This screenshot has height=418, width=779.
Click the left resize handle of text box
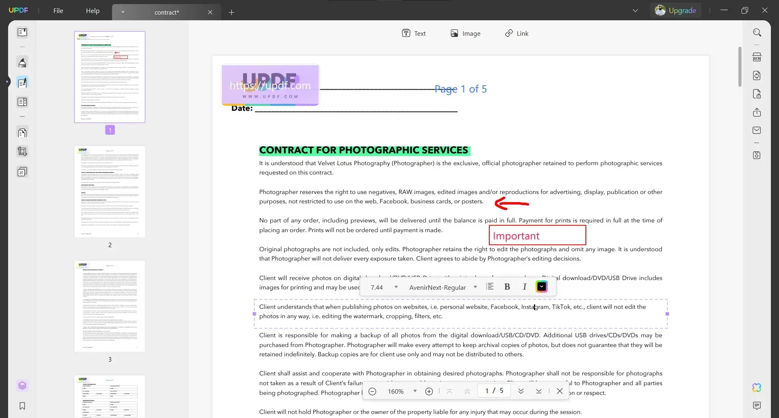254,314
